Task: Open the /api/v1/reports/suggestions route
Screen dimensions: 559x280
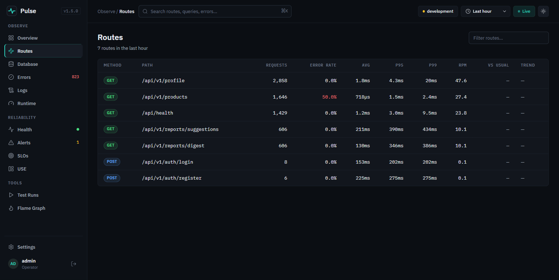Action: click(x=323, y=129)
